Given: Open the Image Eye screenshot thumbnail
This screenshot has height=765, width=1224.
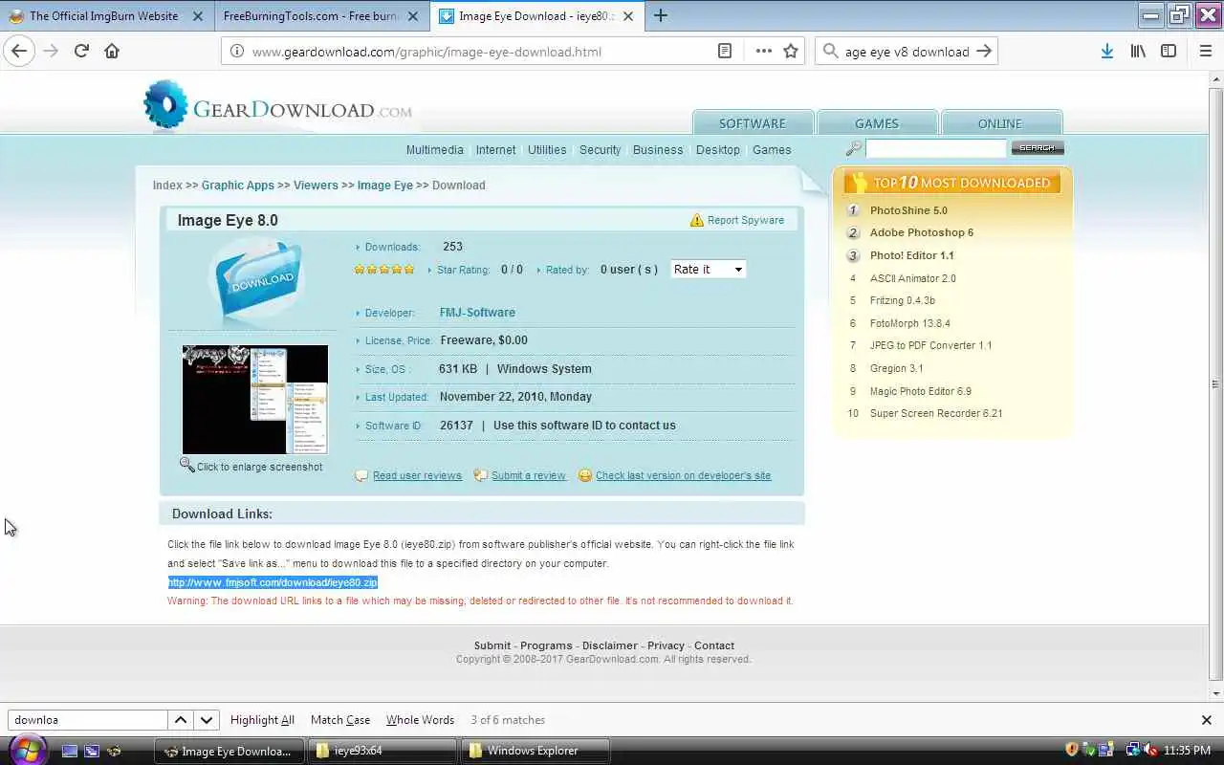Looking at the screenshot, I should (255, 399).
